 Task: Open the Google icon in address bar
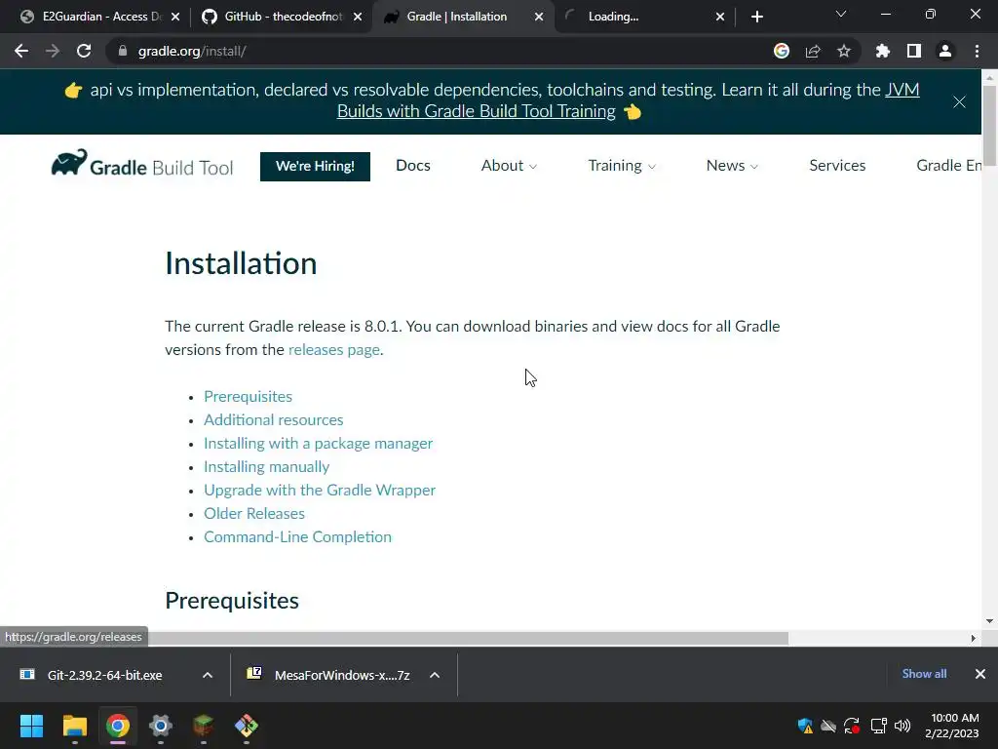click(x=782, y=51)
